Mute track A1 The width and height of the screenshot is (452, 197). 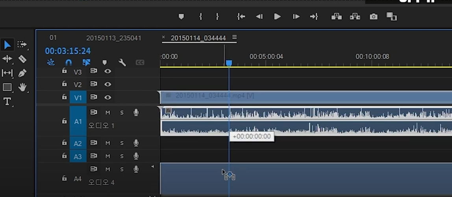pos(108,113)
